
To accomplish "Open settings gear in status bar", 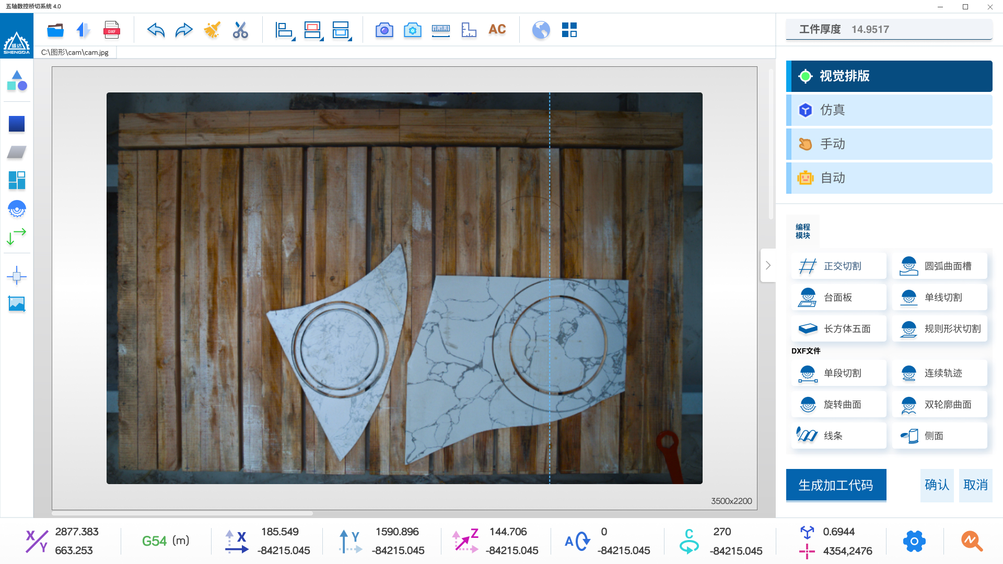I will click(x=914, y=541).
